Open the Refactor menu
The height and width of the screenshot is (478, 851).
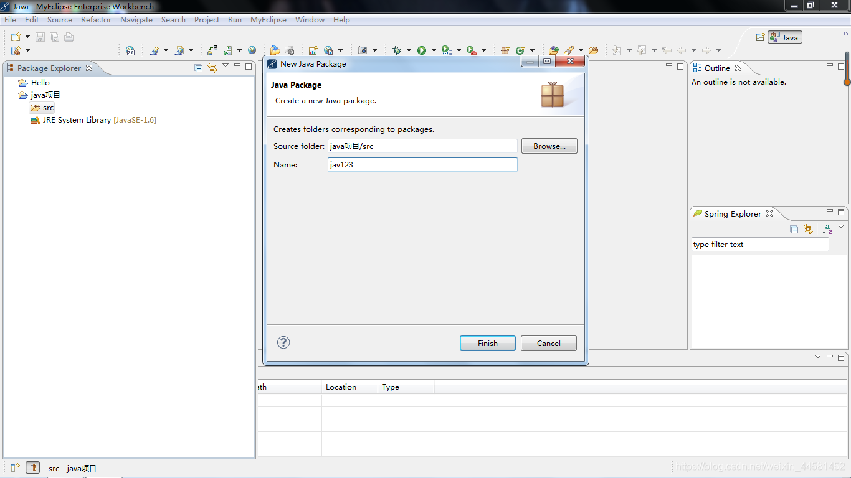pos(96,19)
